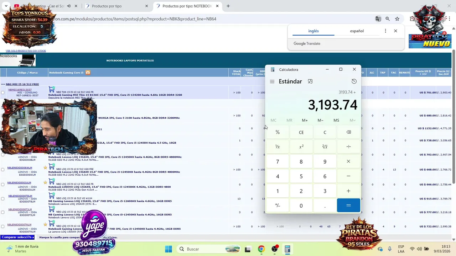
Task: Click cart icon for NBLEN83GS00JULM row
Action: pos(52,181)
